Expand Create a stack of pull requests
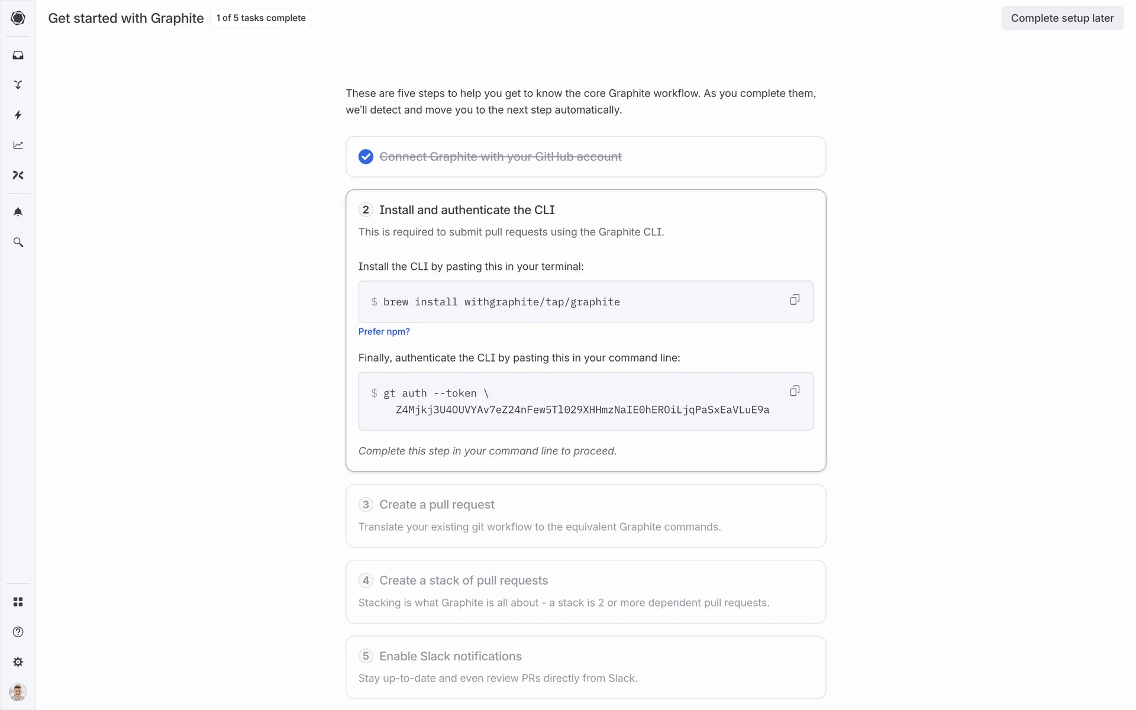 (463, 580)
